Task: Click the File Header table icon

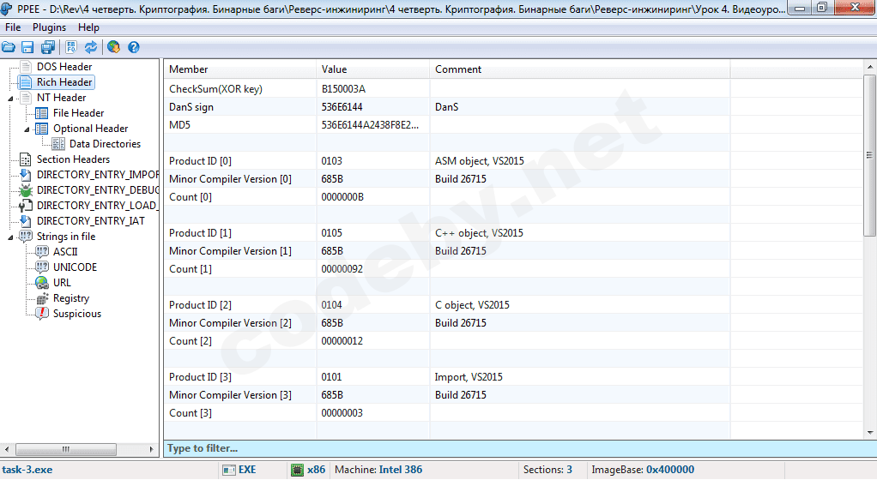Action: click(42, 113)
